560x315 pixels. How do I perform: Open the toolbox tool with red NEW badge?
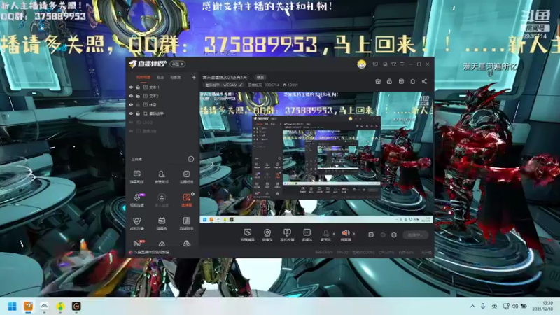coord(137,244)
